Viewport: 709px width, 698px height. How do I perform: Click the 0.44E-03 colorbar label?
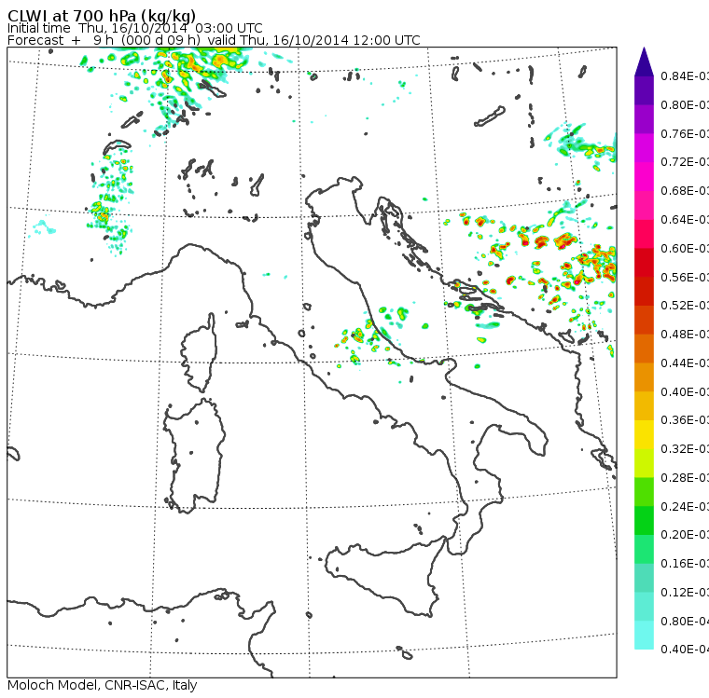[685, 363]
